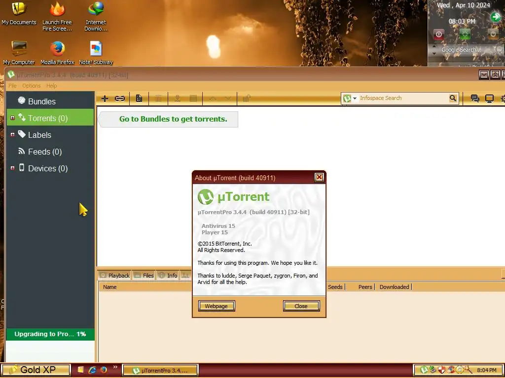Click the Seeds column header
Image resolution: width=505 pixels, height=378 pixels.
pos(335,287)
